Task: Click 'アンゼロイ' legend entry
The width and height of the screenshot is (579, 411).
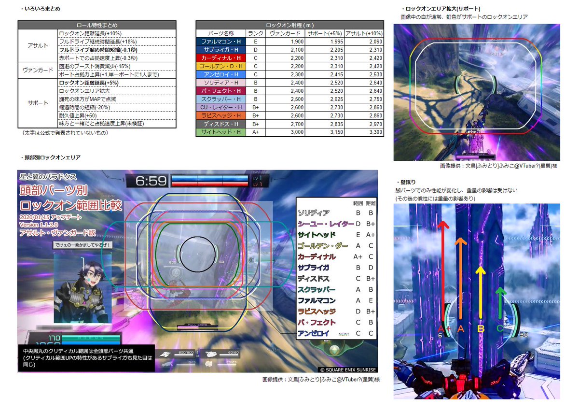Action: [x=314, y=333]
